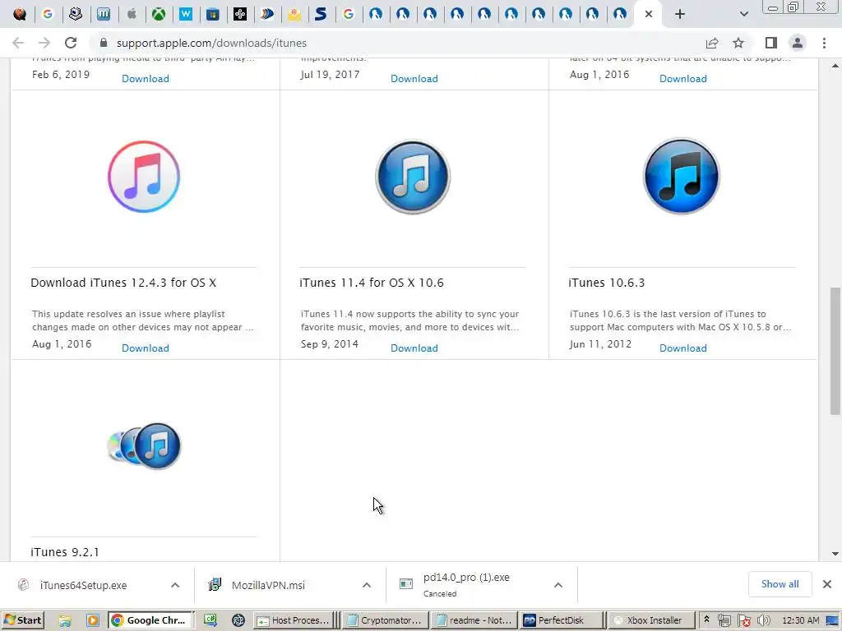Open the downloaded iTunes64Setup.exe file
The width and height of the screenshot is (842, 631).
83,585
